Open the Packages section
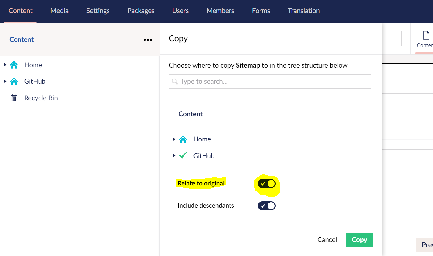Viewport: 433px width, 256px height. coord(141,11)
